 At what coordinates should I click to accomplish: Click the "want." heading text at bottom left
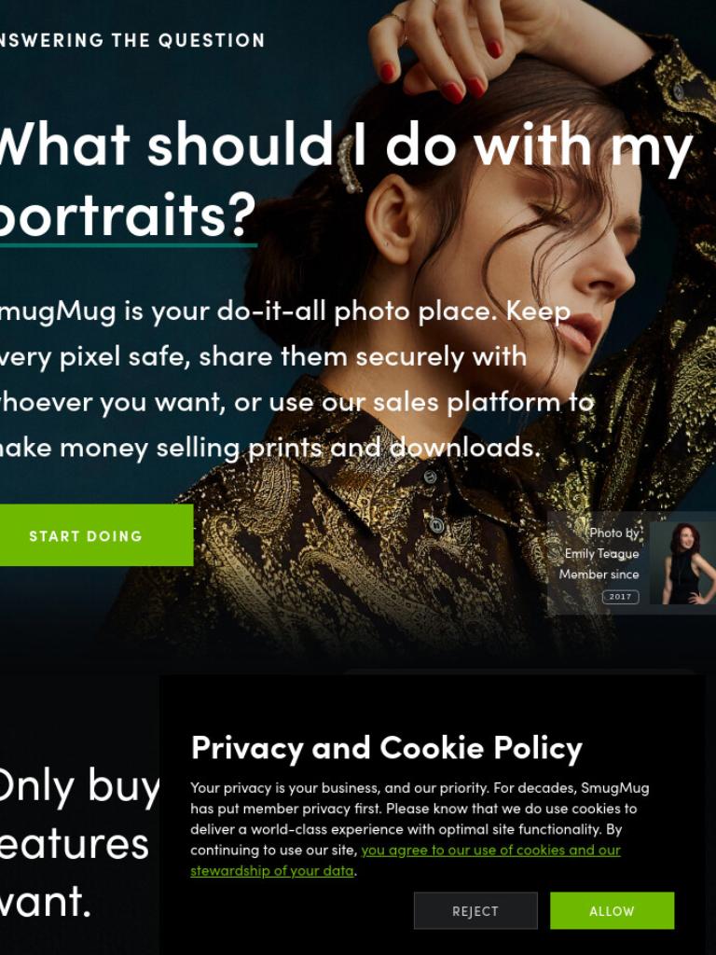coord(46,902)
